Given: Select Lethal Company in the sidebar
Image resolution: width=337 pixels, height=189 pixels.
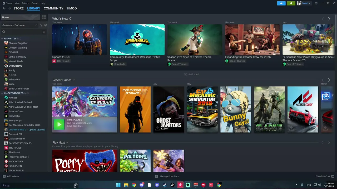Looking at the screenshot, I should (17, 57).
